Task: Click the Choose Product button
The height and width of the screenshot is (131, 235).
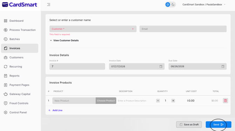Action: (106, 101)
